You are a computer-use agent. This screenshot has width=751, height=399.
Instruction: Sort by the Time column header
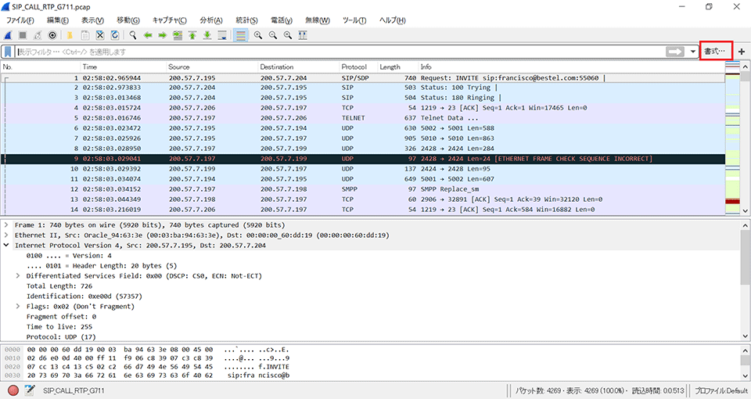123,67
